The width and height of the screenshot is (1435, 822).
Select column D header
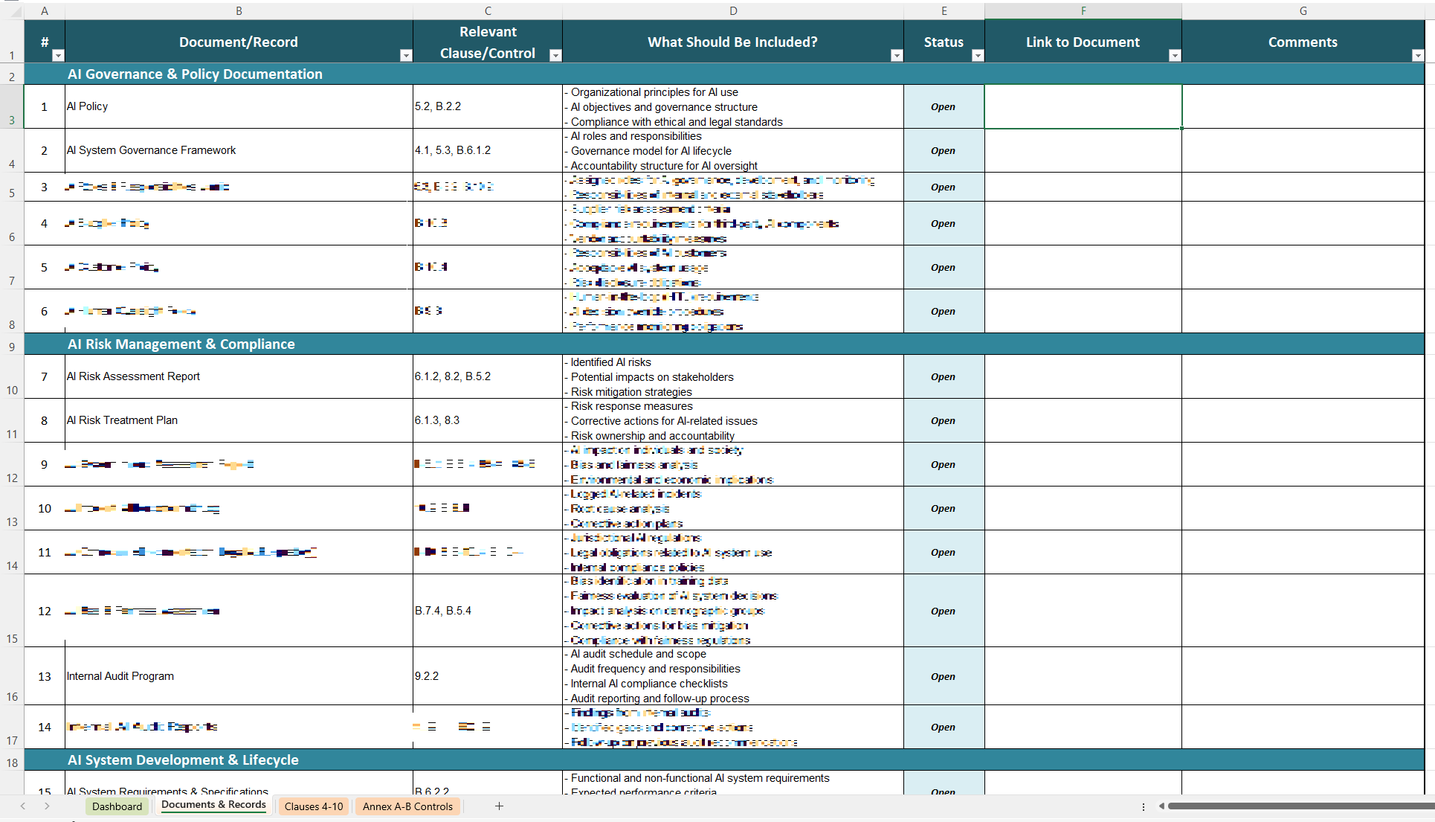coord(732,11)
